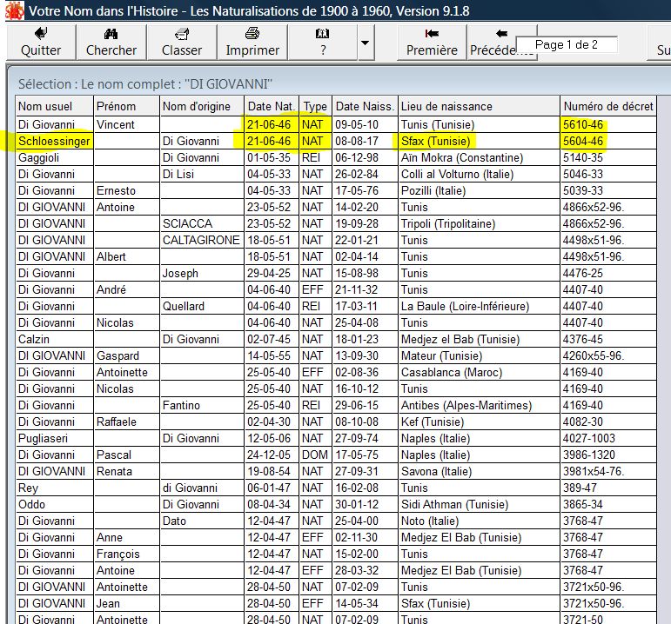
Task: Select the 'Fantino' origin name cell
Action: tap(202, 406)
